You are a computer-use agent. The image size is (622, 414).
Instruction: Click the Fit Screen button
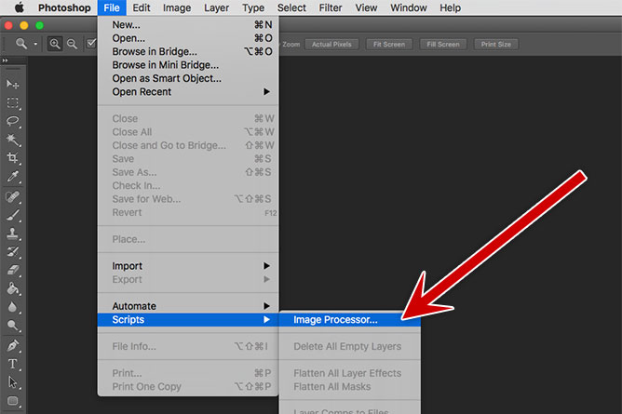pos(389,45)
